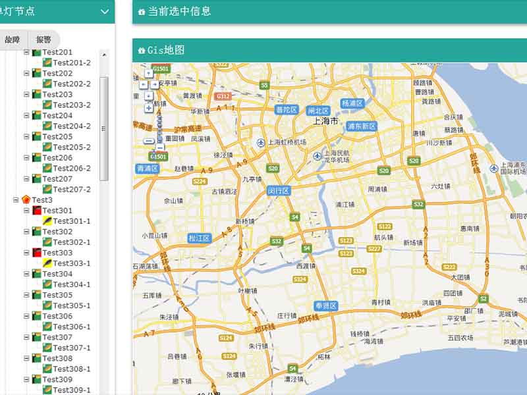Select the 浦东新区 district label on the map

[x=361, y=126]
